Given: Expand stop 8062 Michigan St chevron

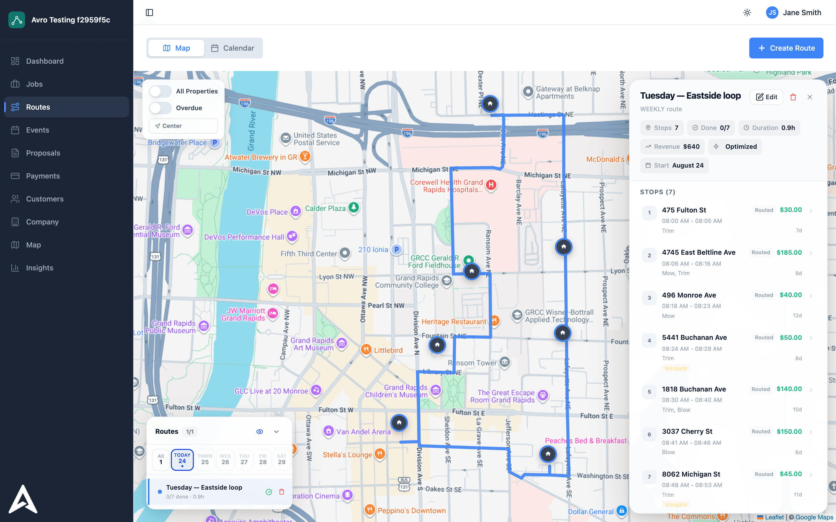Looking at the screenshot, I should (811, 475).
